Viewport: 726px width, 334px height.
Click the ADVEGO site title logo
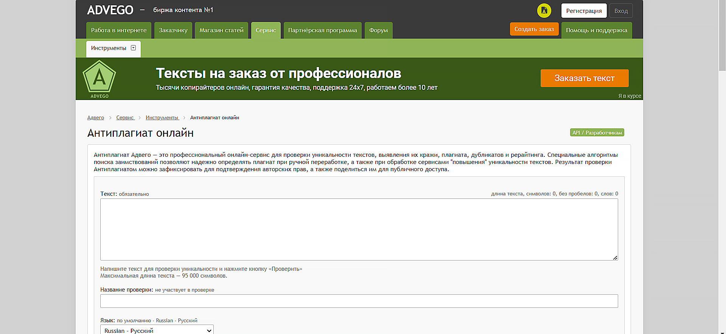[x=110, y=10]
